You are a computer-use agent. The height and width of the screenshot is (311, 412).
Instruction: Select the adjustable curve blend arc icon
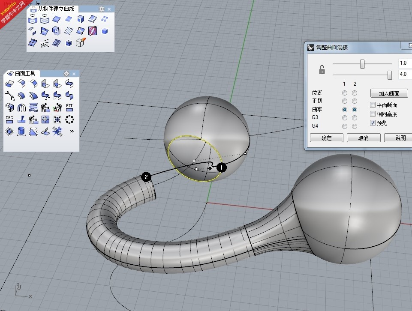click(10, 96)
